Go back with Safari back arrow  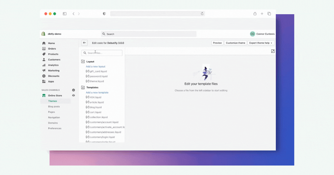(x=73, y=14)
